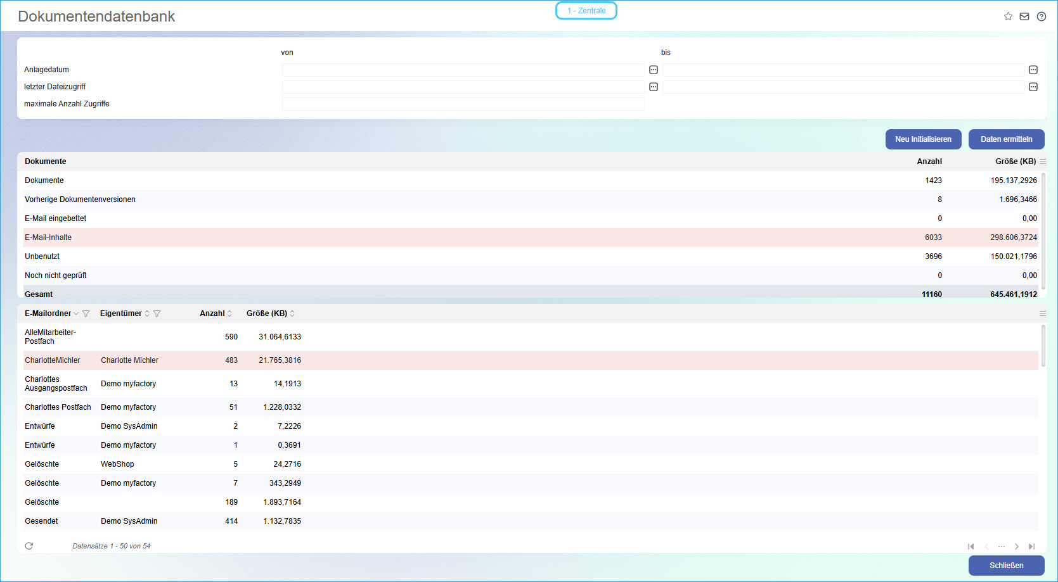Click the Neu Initialisieren button
The width and height of the screenshot is (1058, 582).
pos(923,139)
